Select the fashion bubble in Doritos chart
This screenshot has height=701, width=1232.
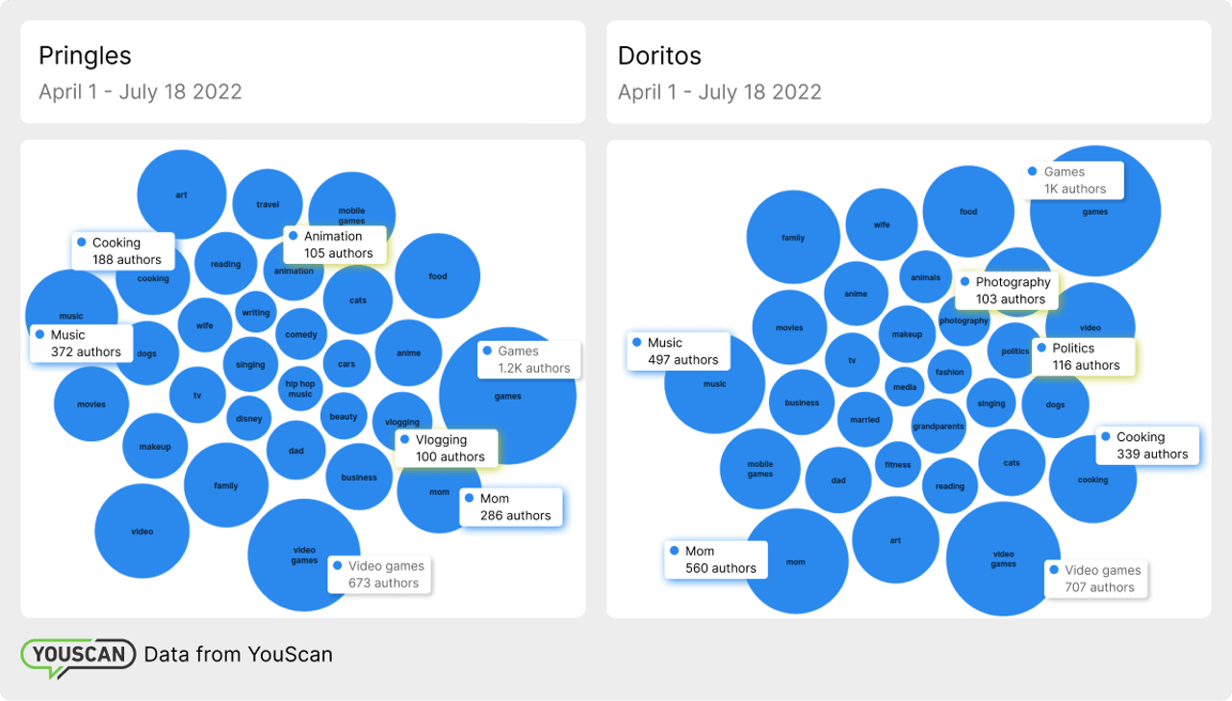pyautogui.click(x=949, y=372)
